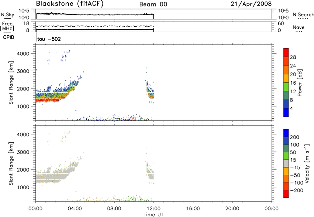Screen dimensions: 314x217
Task: Click the '18' frequency axis tick
Action: click(26, 24)
